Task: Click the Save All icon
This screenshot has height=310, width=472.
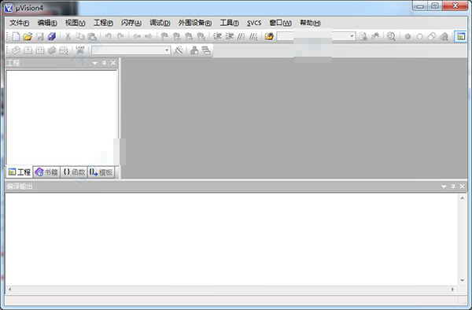Action: point(52,36)
